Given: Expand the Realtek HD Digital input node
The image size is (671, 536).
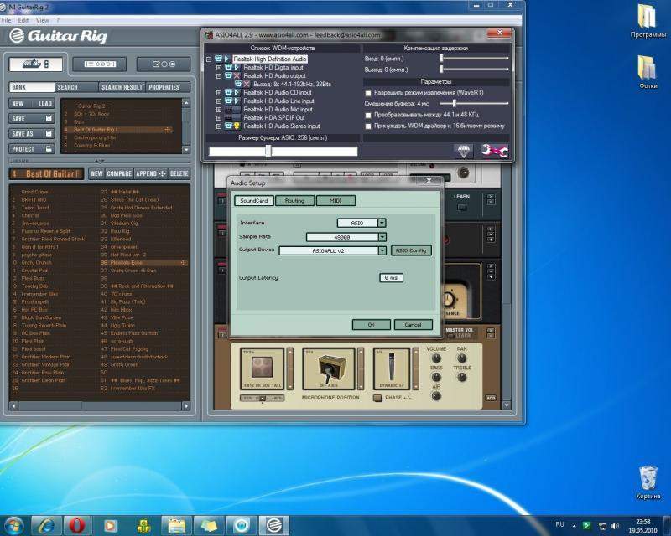Looking at the screenshot, I should [x=219, y=67].
